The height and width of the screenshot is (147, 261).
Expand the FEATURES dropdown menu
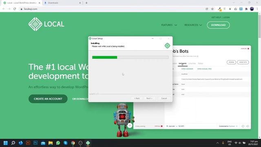click(x=169, y=25)
